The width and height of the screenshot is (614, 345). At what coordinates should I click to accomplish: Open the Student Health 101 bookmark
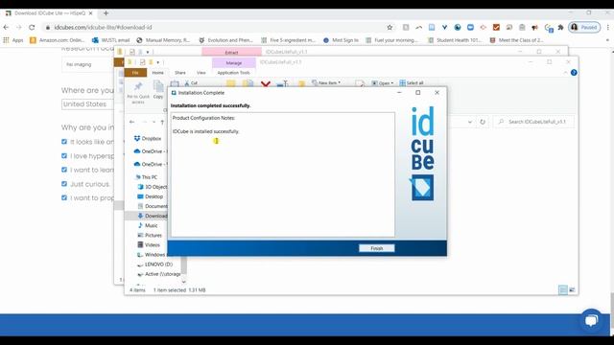tap(455, 40)
